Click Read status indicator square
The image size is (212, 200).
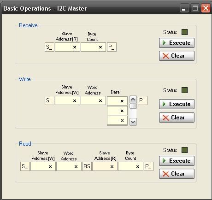click(184, 150)
